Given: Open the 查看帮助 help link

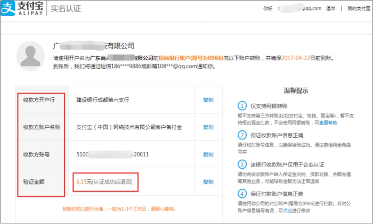Looking at the screenshot, I should pyautogui.click(x=327, y=122).
